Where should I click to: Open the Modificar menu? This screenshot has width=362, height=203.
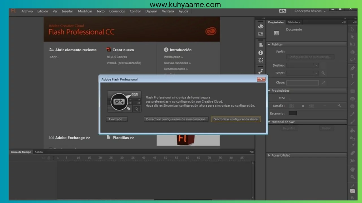[x=85, y=11]
